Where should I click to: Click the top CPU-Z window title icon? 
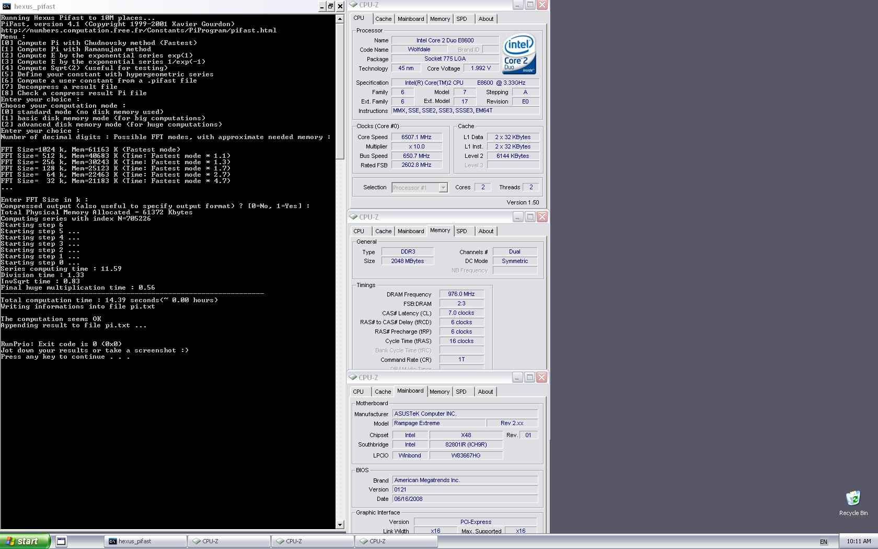pyautogui.click(x=354, y=5)
